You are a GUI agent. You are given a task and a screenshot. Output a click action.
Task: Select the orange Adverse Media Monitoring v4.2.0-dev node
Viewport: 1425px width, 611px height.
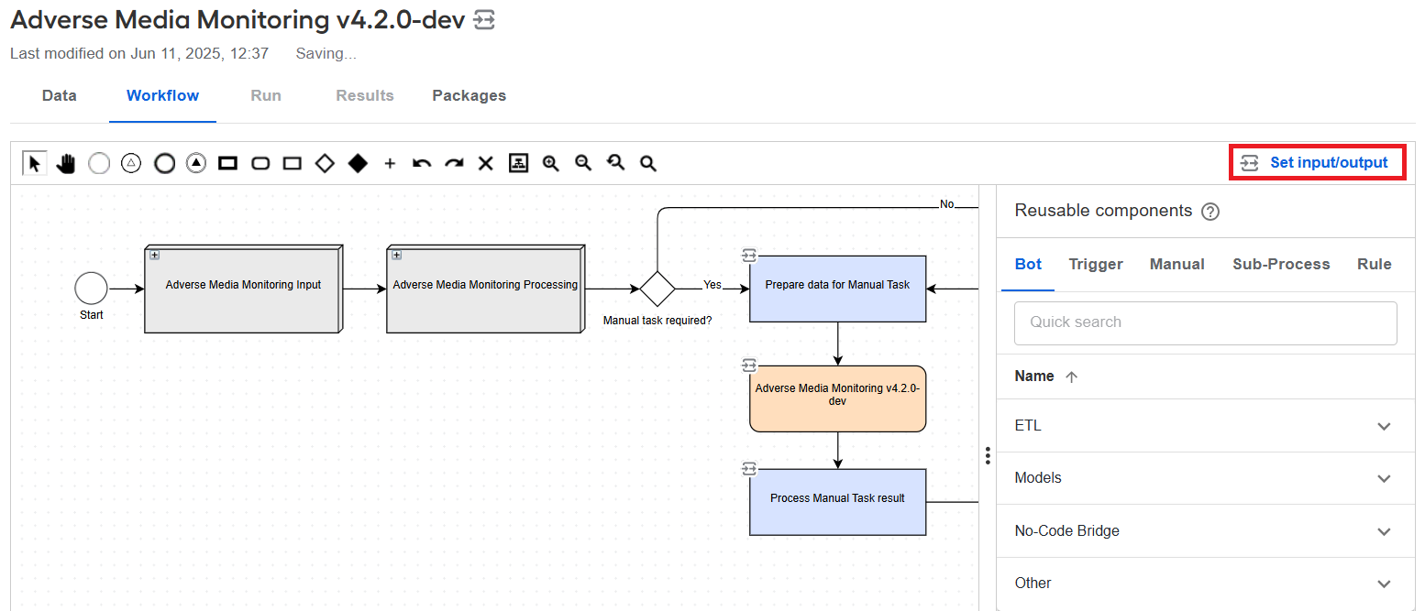837,398
